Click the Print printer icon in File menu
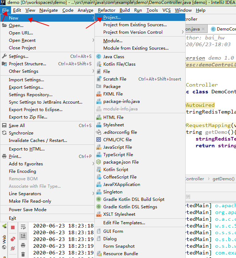The image size is (236, 258). tap(4, 156)
